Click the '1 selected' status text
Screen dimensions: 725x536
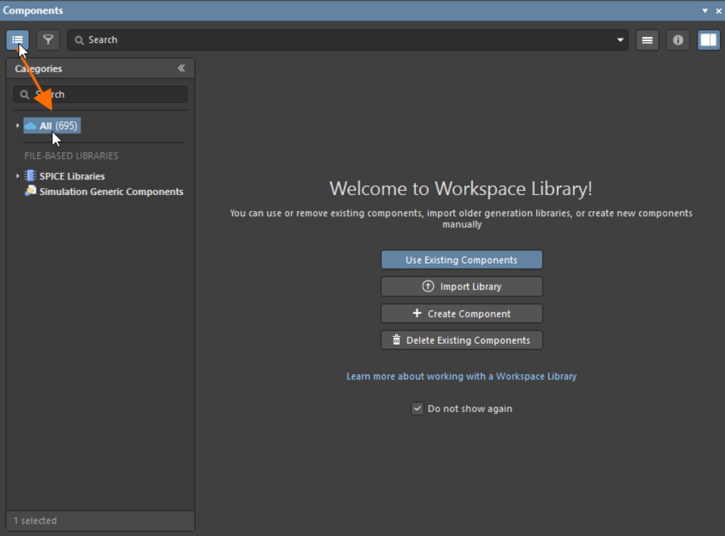pos(35,521)
